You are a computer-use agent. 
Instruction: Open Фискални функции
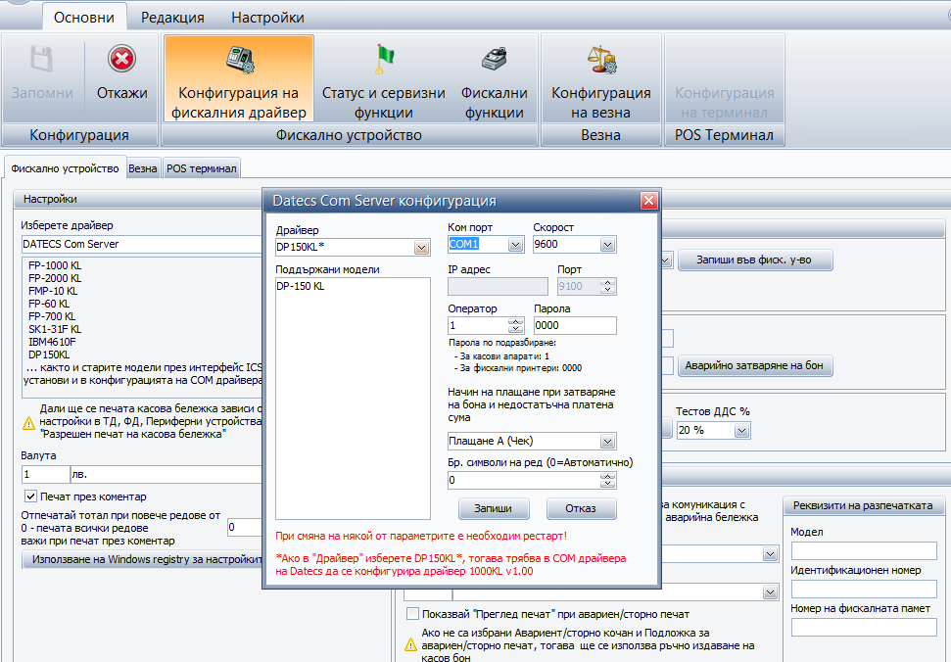pos(495,78)
